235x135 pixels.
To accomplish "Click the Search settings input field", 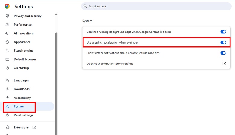I will pos(156,6).
